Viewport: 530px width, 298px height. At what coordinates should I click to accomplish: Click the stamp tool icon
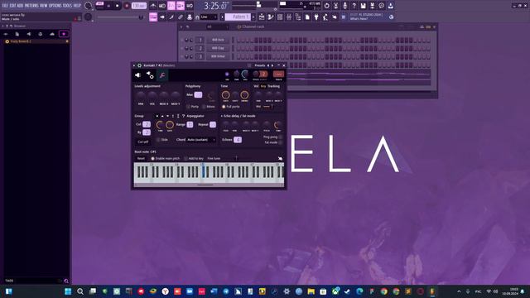point(190,17)
